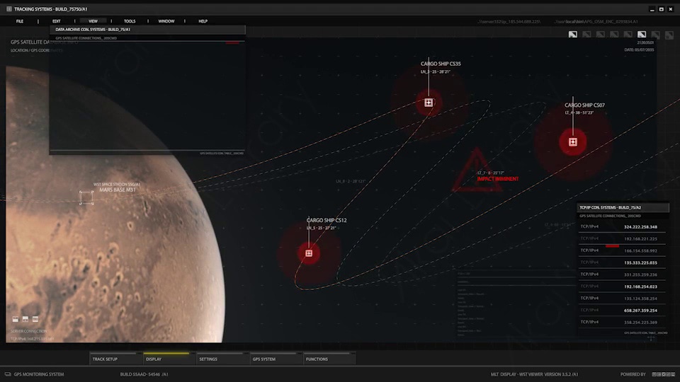Switch to the Settings tab
Screen dimensions: 680x382
222,359
